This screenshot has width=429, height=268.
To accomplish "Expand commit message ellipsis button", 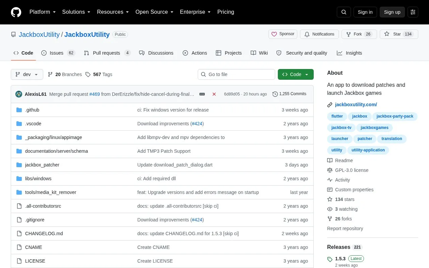I will point(202,94).
